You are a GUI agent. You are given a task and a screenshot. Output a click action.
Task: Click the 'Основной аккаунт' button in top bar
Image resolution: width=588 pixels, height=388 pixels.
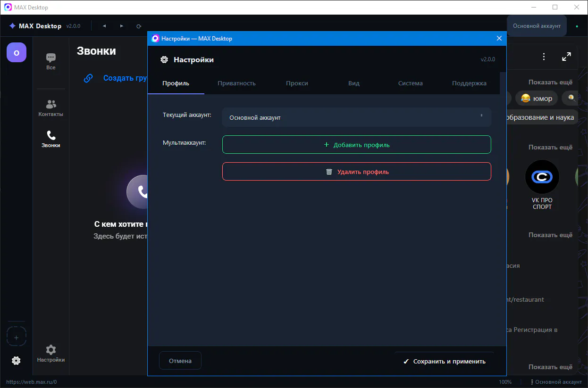(x=537, y=26)
